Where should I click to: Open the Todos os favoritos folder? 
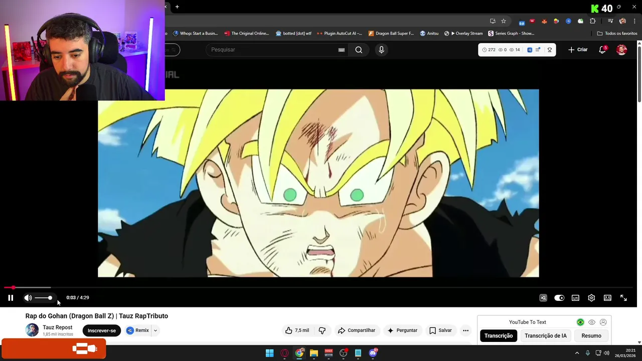617,34
